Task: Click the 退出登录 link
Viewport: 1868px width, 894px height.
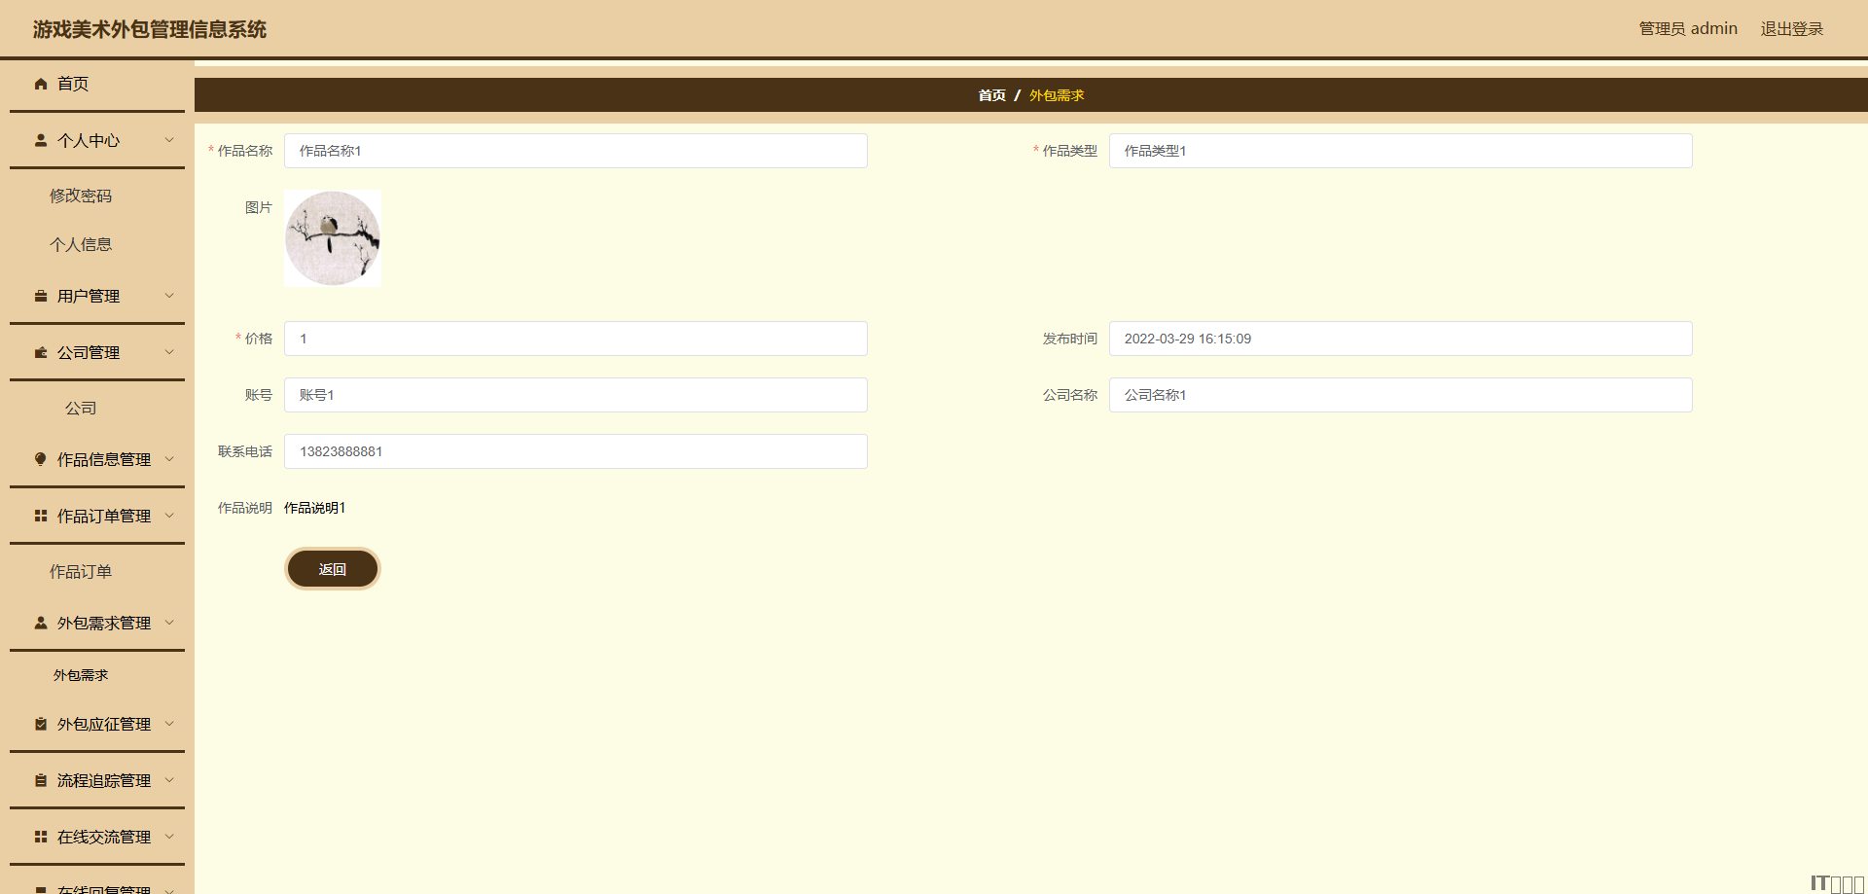Action: (x=1791, y=29)
